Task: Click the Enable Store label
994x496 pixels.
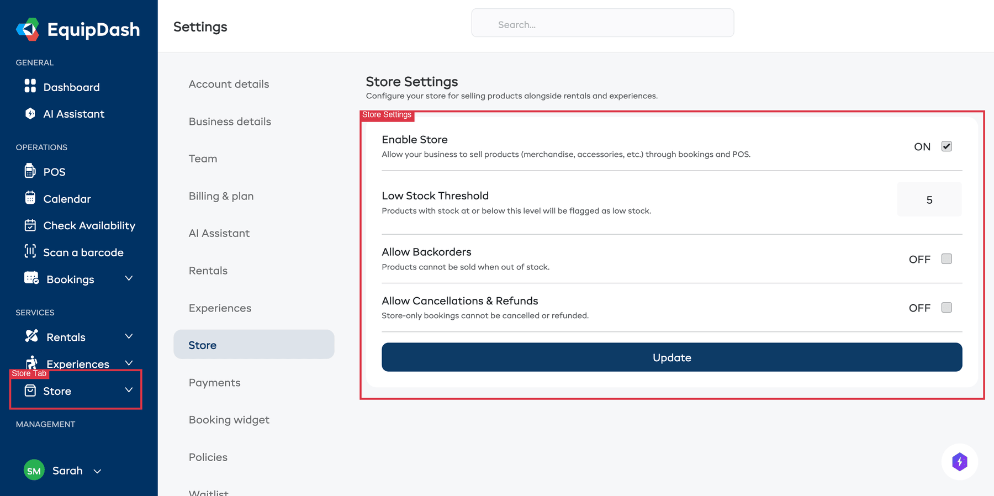Action: coord(415,140)
